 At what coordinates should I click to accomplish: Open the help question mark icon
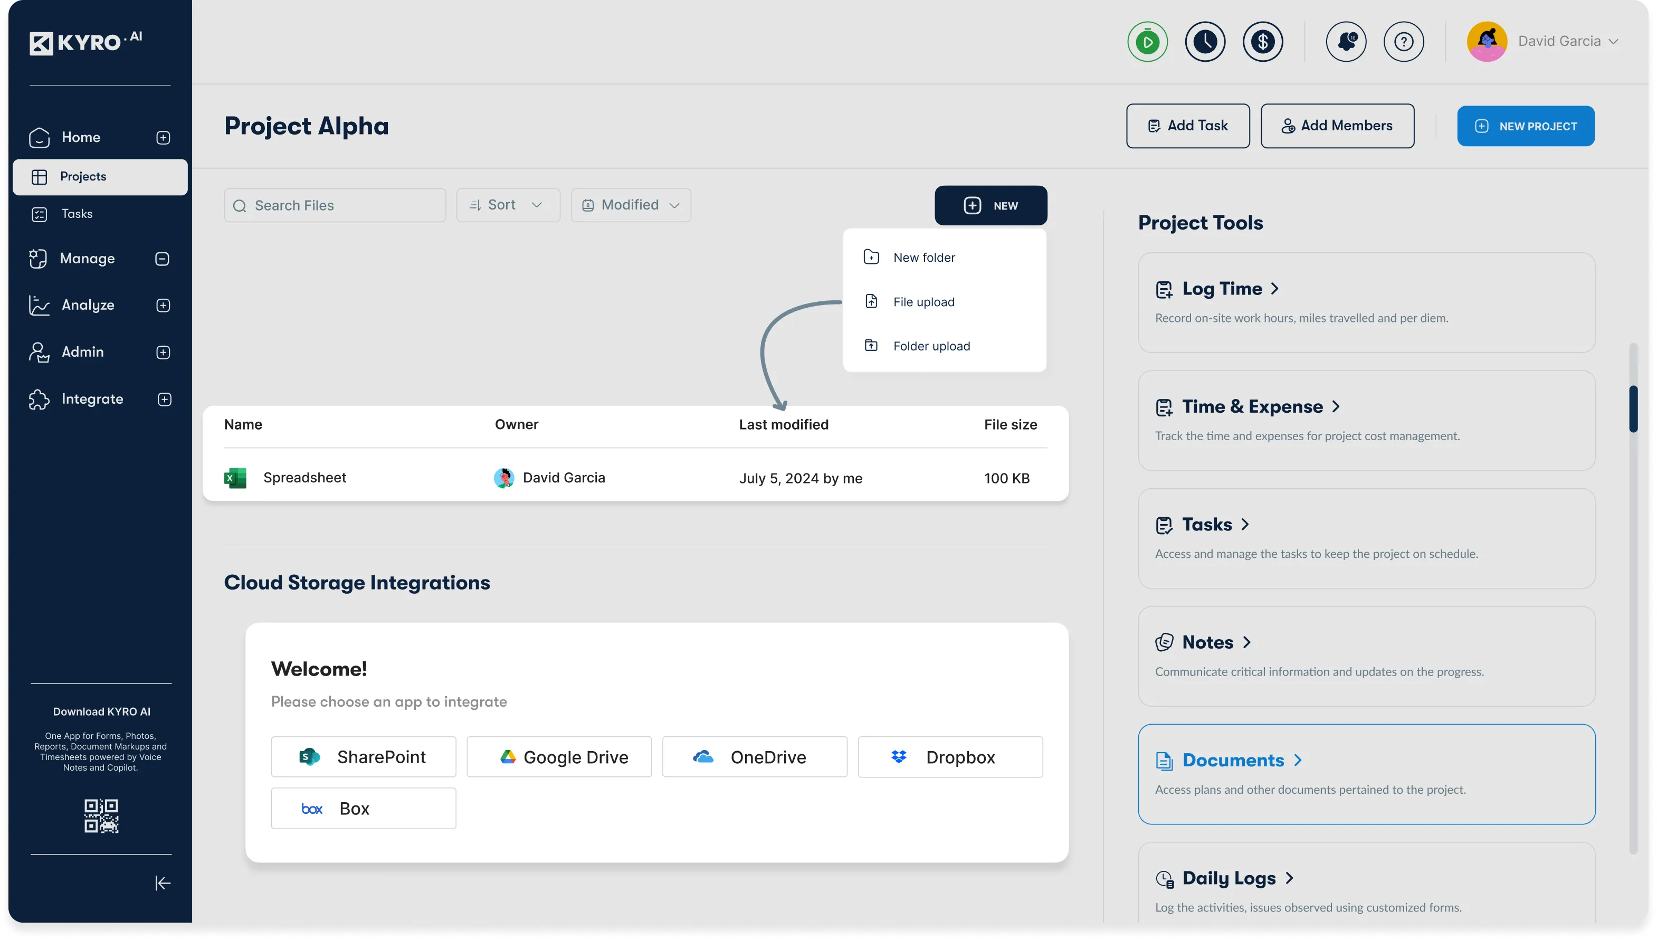point(1403,42)
